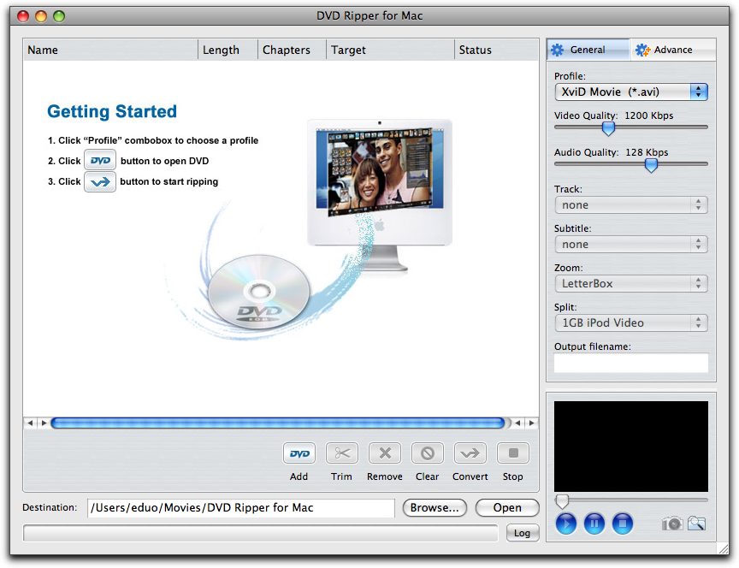Click the Remove X icon
The height and width of the screenshot is (568, 739).
tap(385, 453)
